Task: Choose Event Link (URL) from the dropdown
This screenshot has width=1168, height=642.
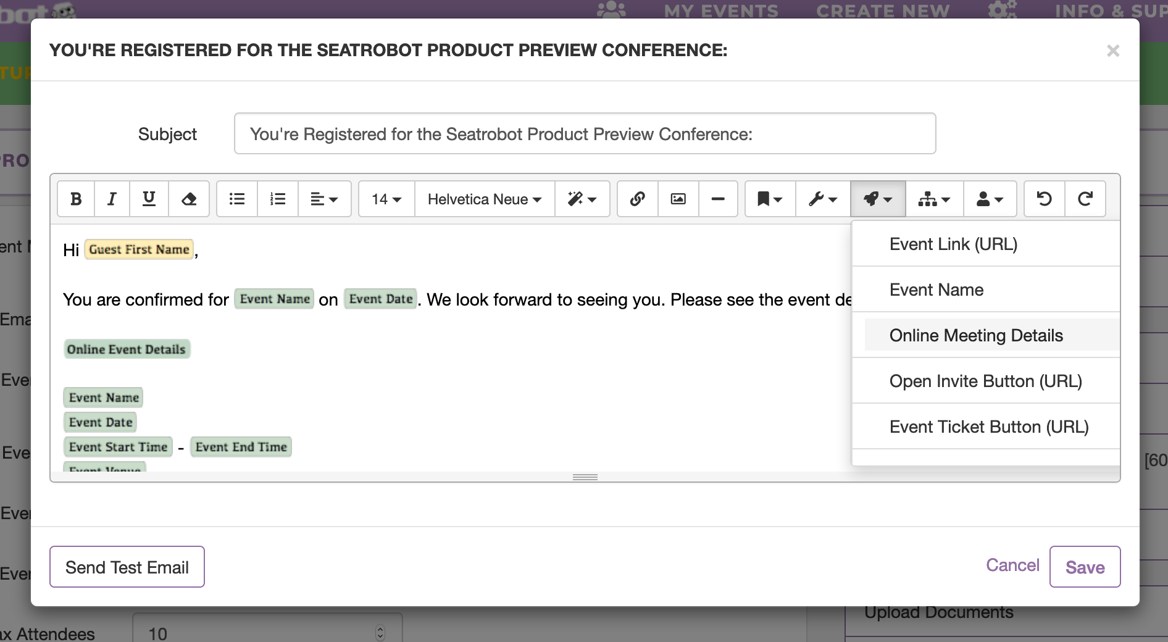Action: tap(986, 244)
